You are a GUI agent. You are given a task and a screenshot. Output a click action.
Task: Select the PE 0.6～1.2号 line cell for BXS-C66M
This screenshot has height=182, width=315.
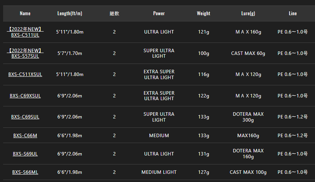pos(293,135)
